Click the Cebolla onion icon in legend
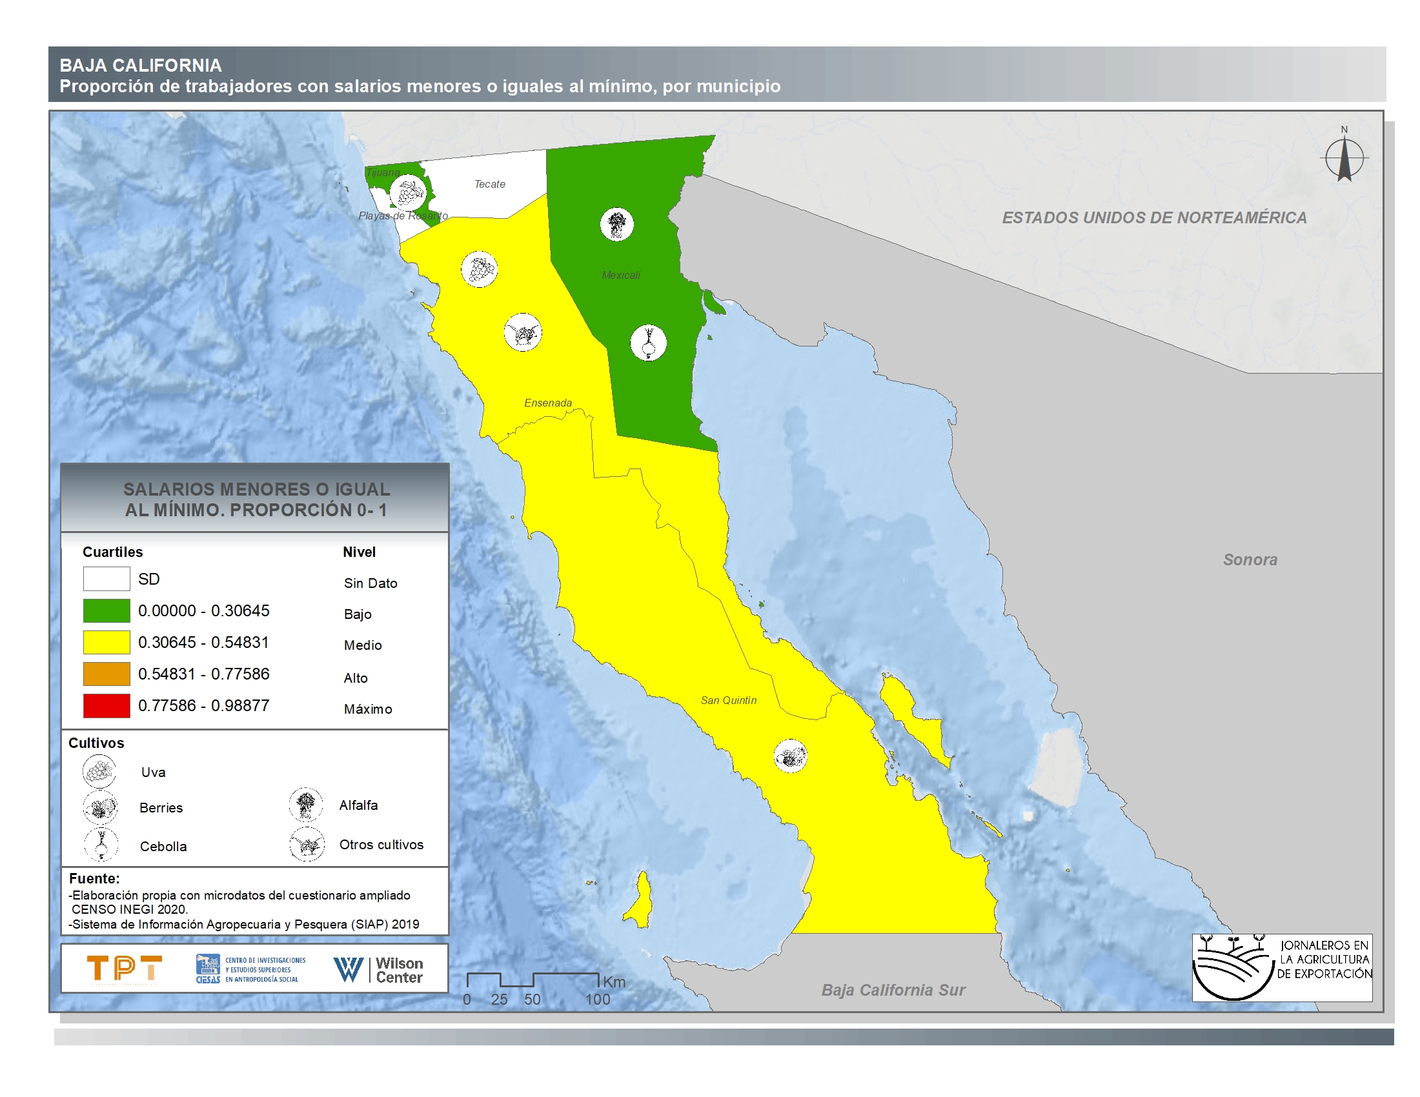Viewport: 1420px width, 1097px height. (x=101, y=845)
